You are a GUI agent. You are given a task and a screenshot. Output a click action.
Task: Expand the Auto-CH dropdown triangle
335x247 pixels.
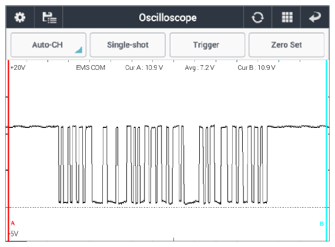pyautogui.click(x=79, y=50)
